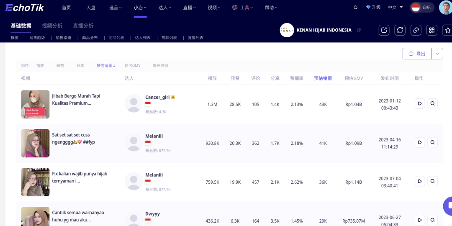Click the search-detail icon in the first Melaniii row
This screenshot has width=452, height=226.
tap(433, 142)
